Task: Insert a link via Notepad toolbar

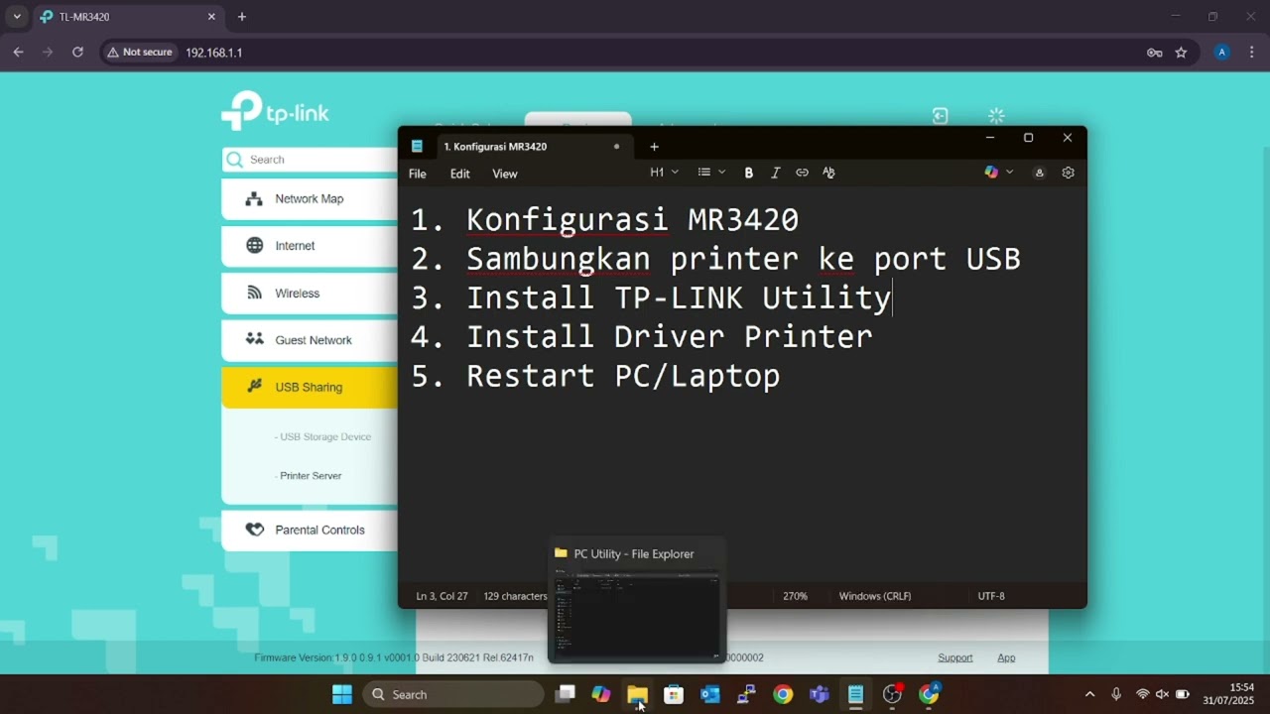Action: coord(802,173)
